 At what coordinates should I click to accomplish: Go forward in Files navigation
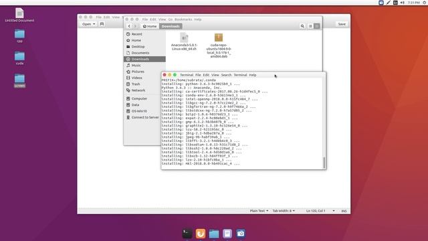tap(135, 26)
